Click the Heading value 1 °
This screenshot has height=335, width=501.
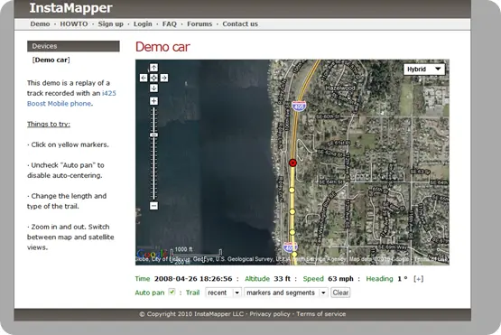(x=403, y=279)
